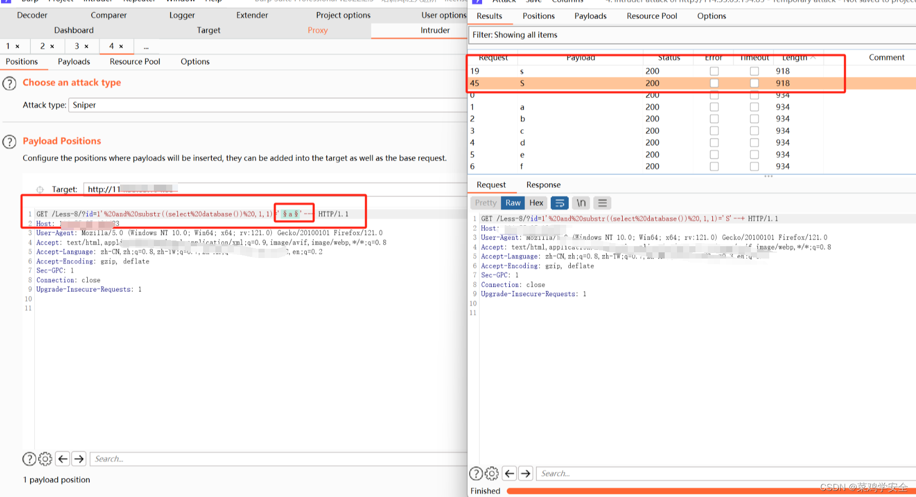
Task: Select the §a§ payload marker in request
Action: pyautogui.click(x=290, y=214)
